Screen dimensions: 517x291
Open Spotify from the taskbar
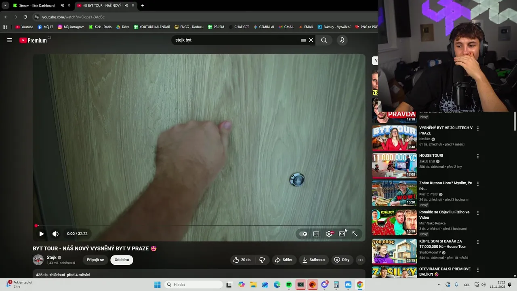click(x=289, y=285)
